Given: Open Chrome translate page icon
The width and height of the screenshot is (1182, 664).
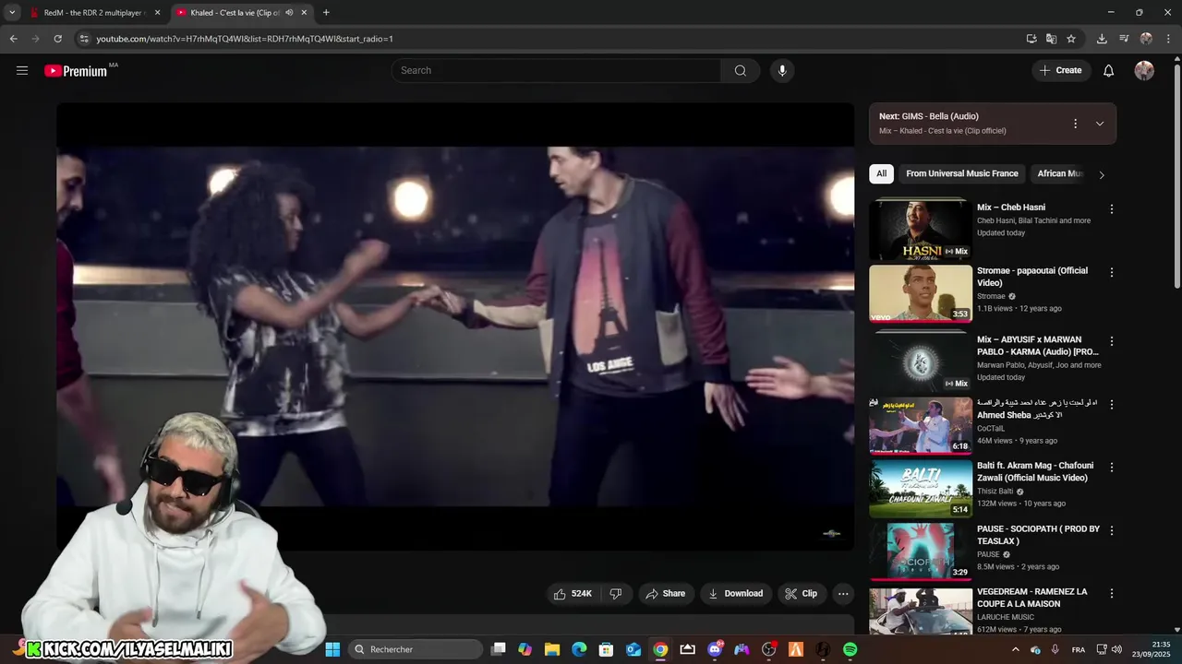Looking at the screenshot, I should pos(1051,39).
